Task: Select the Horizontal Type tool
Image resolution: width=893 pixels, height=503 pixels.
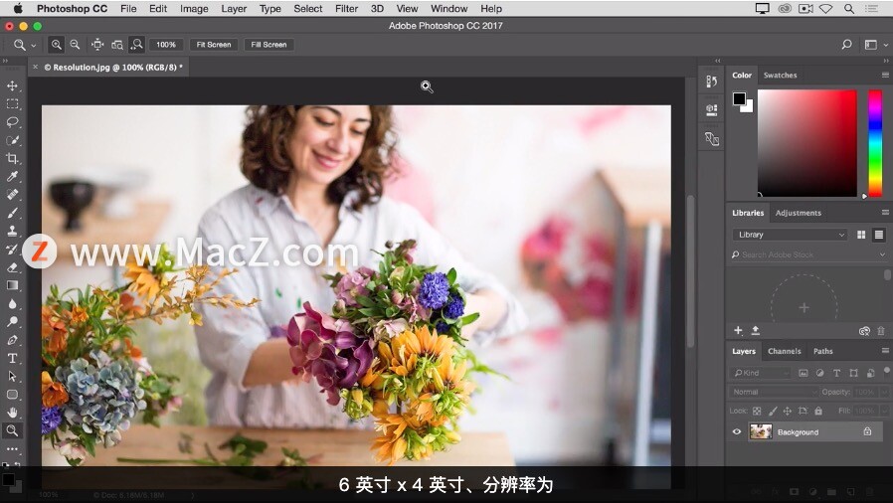Action: (x=12, y=359)
